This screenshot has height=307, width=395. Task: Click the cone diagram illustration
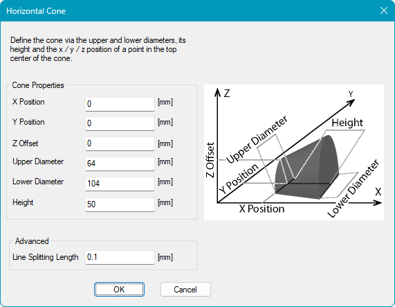(x=294, y=152)
